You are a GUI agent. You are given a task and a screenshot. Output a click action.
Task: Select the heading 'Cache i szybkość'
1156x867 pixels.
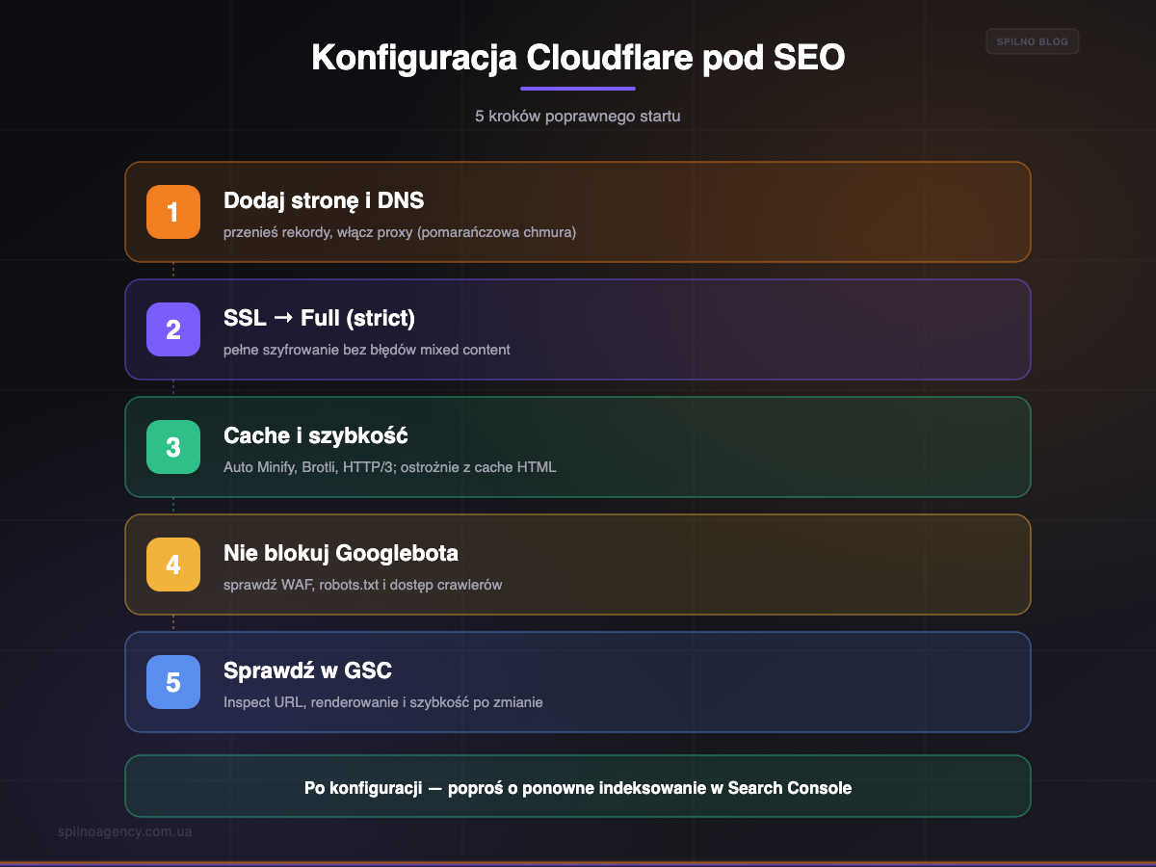(x=316, y=435)
